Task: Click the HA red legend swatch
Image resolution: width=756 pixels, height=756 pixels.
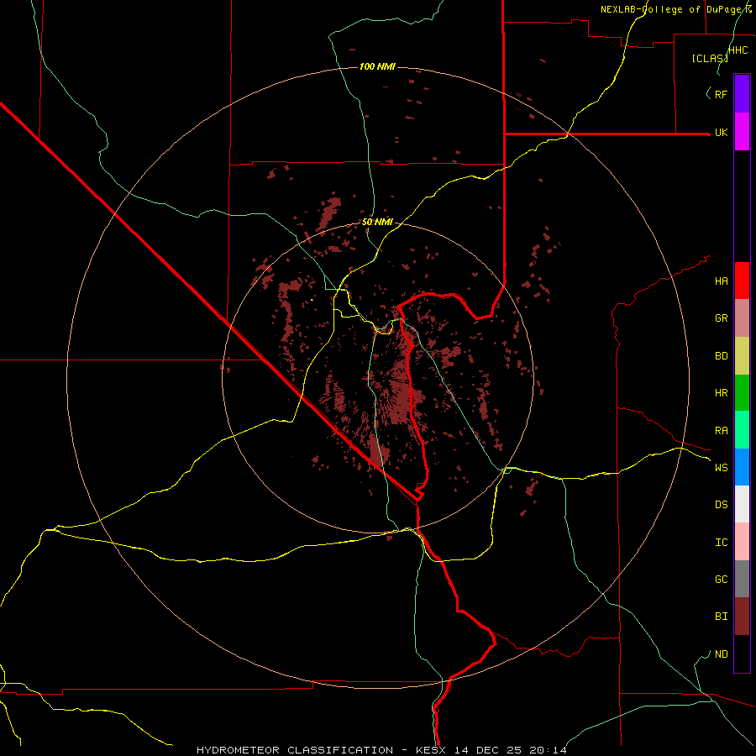Action: (742, 281)
